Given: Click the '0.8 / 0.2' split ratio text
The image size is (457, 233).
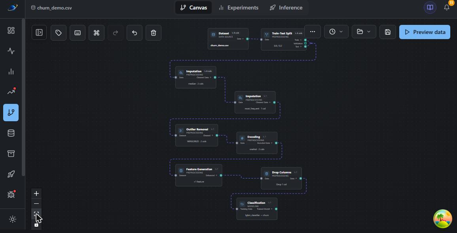Looking at the screenshot, I should [278, 46].
